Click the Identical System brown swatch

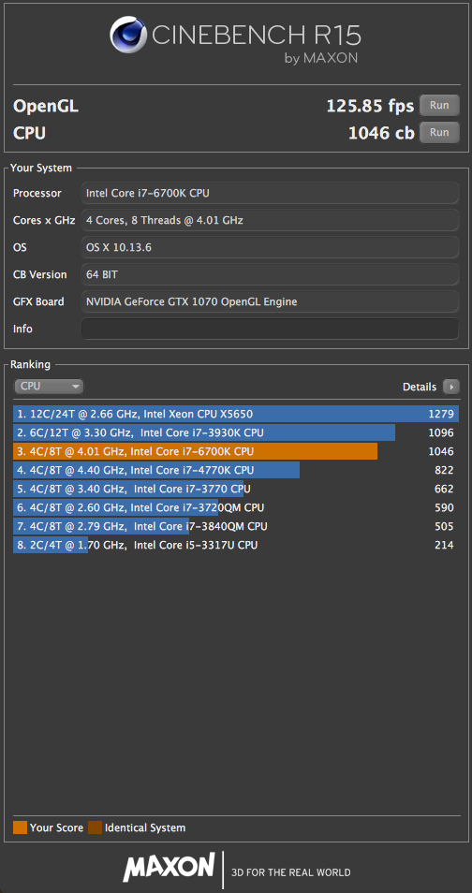click(x=95, y=827)
